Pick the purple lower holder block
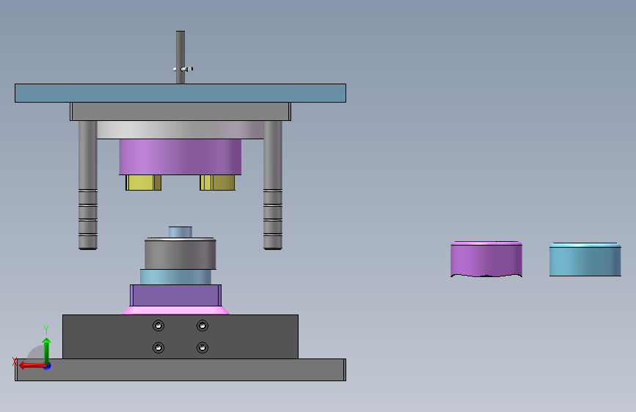Image resolution: width=636 pixels, height=412 pixels. click(x=175, y=295)
